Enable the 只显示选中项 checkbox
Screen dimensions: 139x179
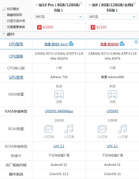click(x=4, y=21)
